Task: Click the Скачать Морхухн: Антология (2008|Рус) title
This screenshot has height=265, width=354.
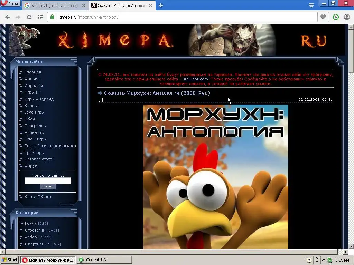Action: (157, 93)
